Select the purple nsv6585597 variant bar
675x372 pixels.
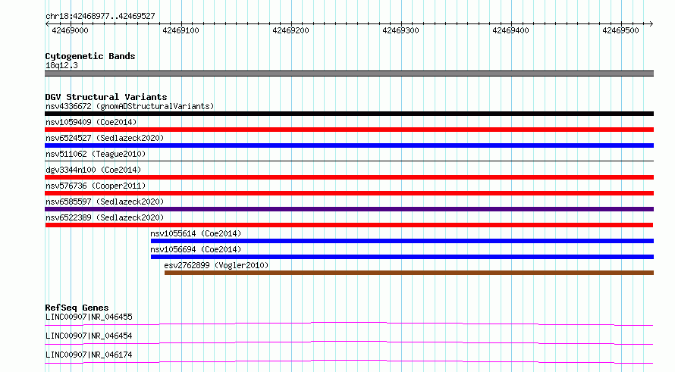(x=349, y=209)
